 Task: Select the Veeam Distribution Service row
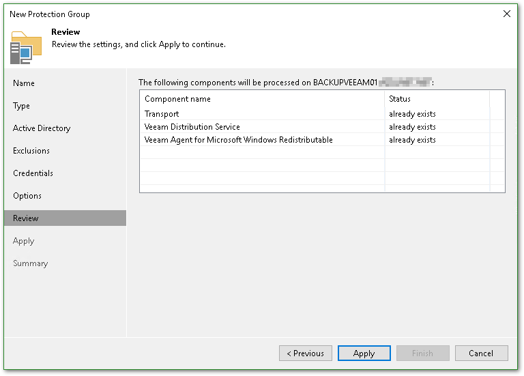pyautogui.click(x=192, y=127)
